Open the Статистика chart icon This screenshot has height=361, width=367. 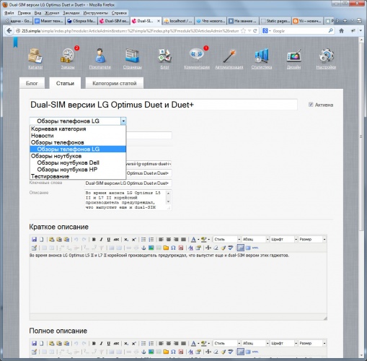[262, 56]
